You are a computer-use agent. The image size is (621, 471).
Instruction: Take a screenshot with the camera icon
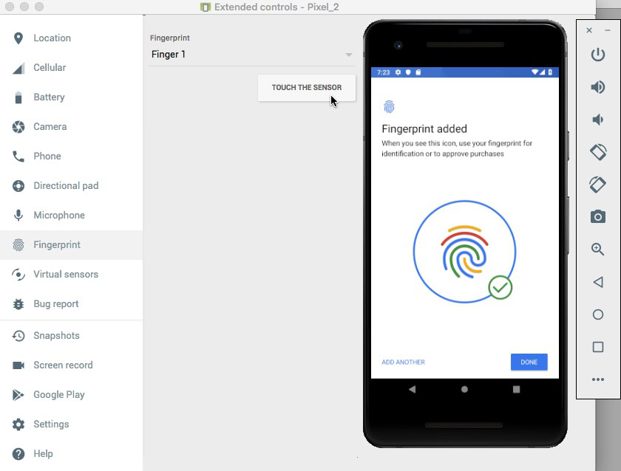pos(597,217)
